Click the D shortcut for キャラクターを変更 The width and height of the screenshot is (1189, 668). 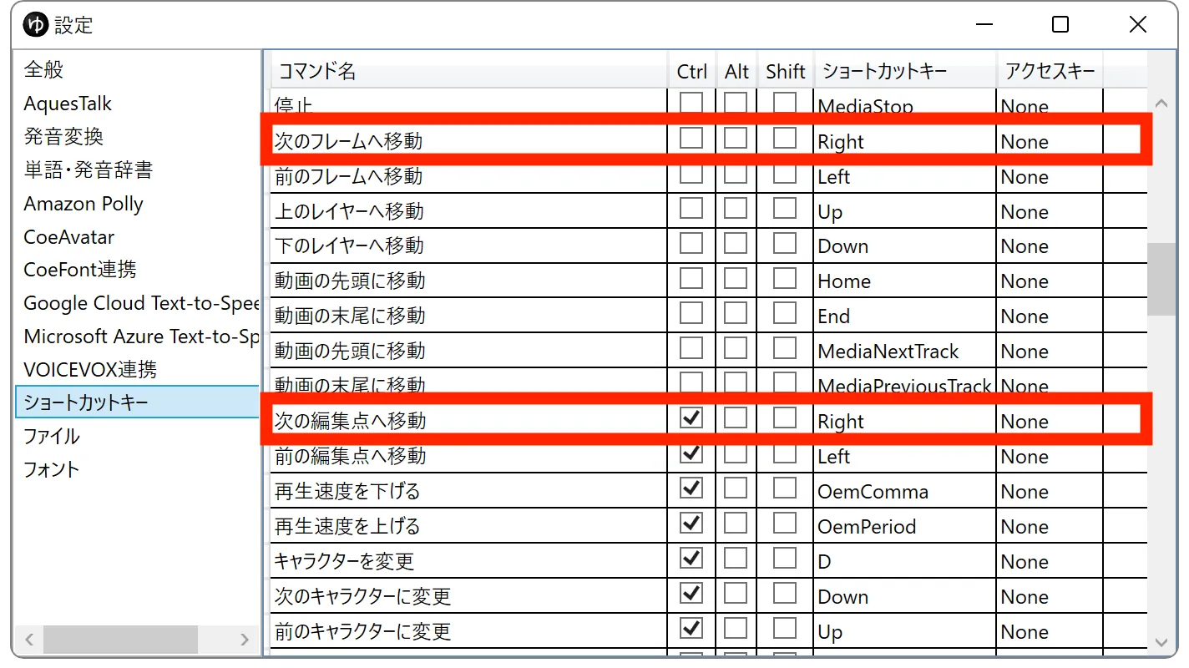(905, 562)
